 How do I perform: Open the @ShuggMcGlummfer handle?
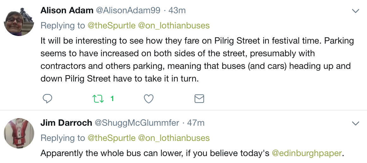pos(137,123)
